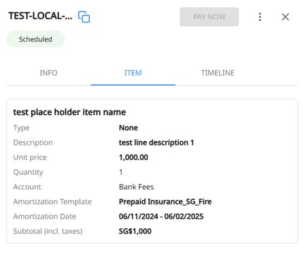Click the Amortization Template label
306x258 pixels.
pos(52,202)
